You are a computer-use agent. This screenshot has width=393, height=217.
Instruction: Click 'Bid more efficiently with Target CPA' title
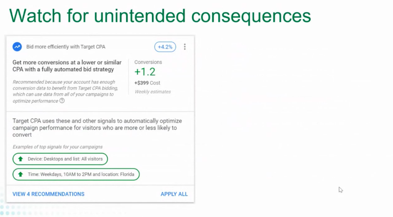click(66, 47)
